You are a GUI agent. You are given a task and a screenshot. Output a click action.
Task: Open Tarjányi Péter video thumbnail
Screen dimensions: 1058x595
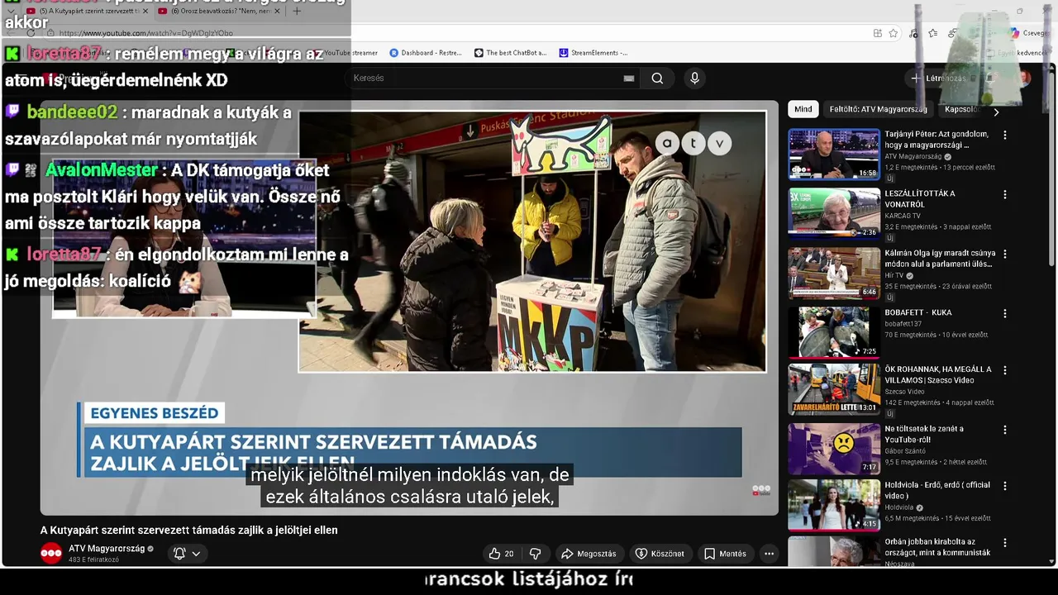[833, 154]
